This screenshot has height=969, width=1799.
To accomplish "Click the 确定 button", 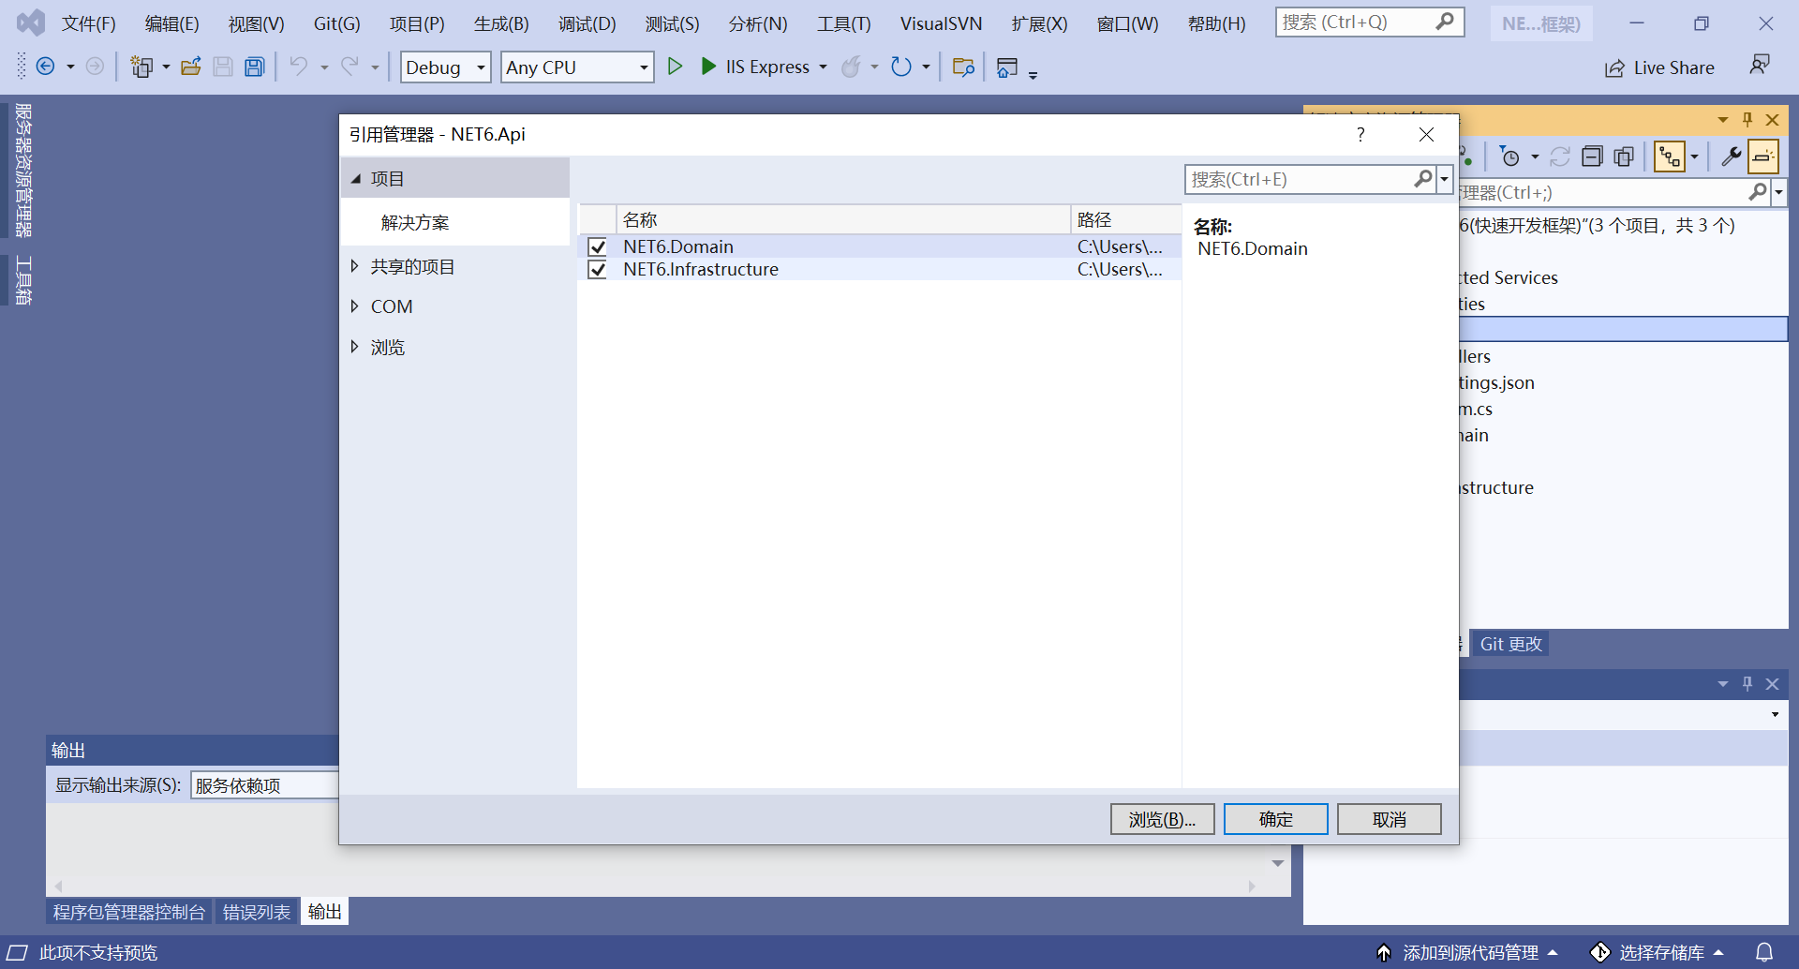I will 1276,819.
